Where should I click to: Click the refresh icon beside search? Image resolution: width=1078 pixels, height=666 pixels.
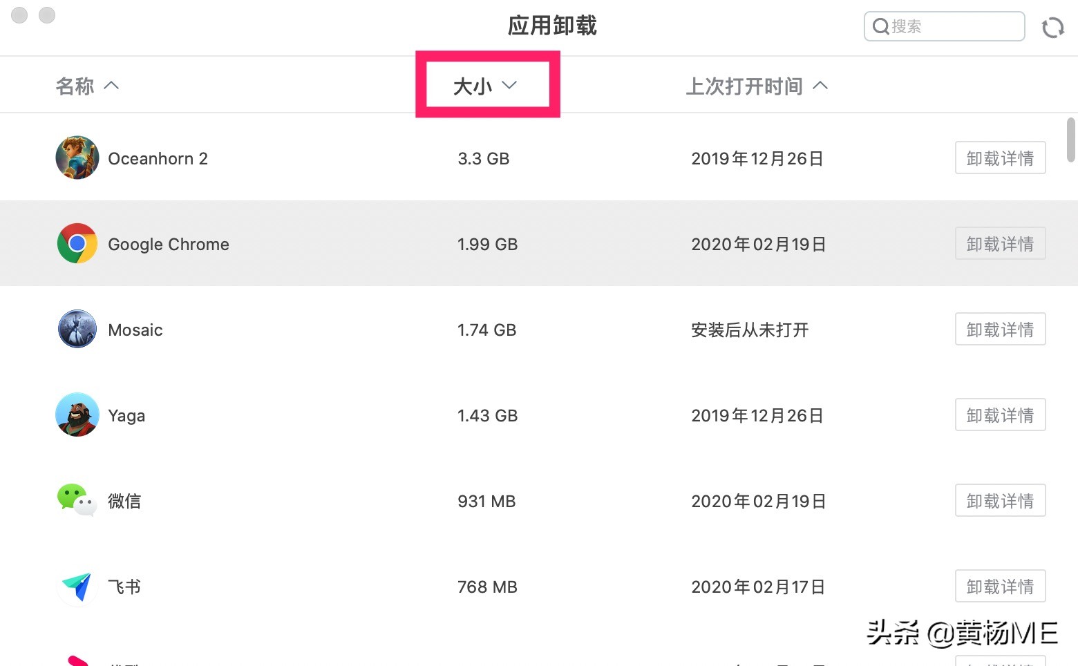point(1052,28)
